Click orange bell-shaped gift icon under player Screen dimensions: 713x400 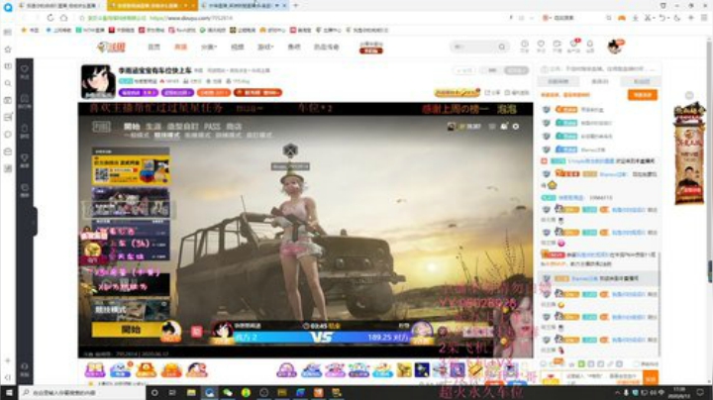tap(146, 370)
